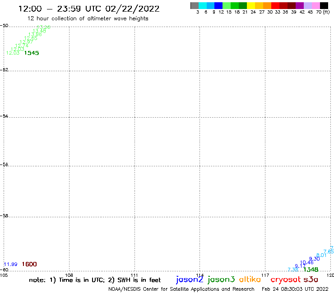The image size is (334, 293).
Task: Click the '24' color scale label
Action: (x=253, y=12)
